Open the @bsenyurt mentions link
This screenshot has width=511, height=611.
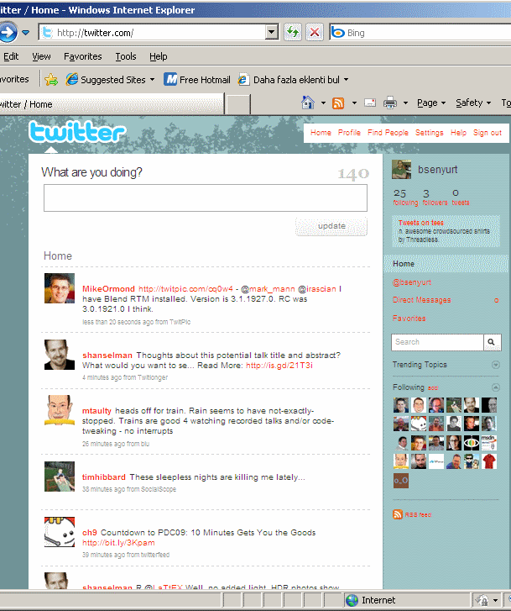click(412, 282)
